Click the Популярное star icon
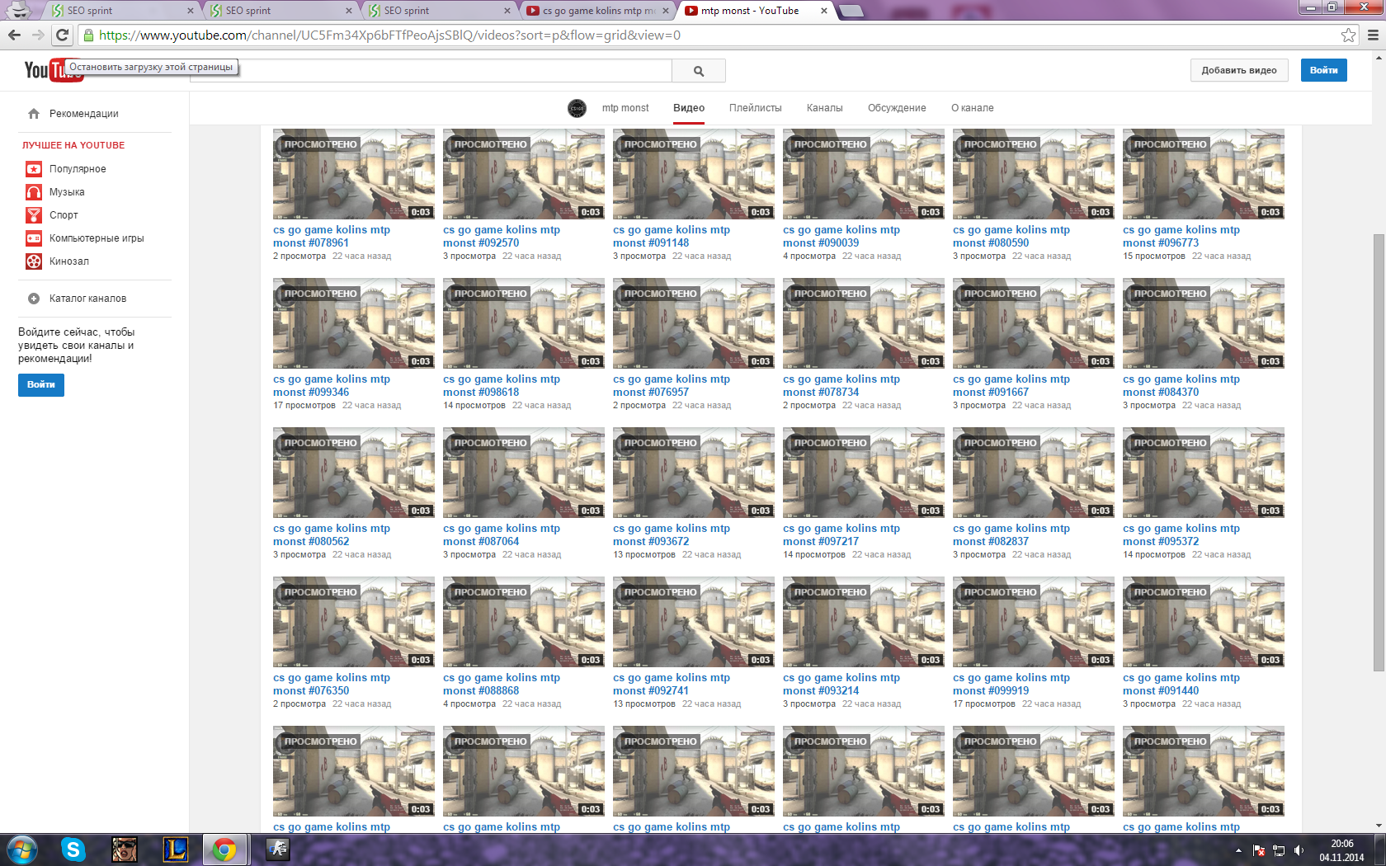Image resolution: width=1386 pixels, height=866 pixels. pos(34,169)
